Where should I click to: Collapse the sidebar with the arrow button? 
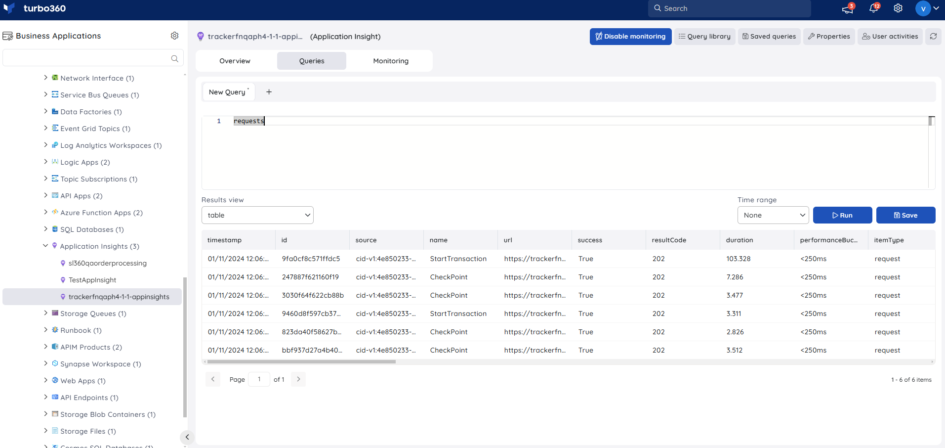coord(187,437)
